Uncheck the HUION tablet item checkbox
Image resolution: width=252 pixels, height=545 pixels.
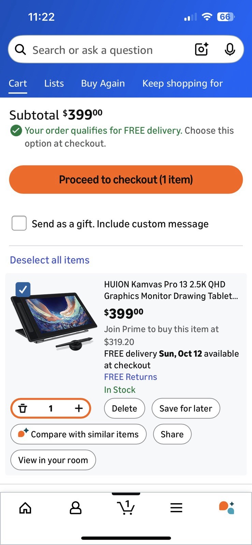pyautogui.click(x=23, y=290)
